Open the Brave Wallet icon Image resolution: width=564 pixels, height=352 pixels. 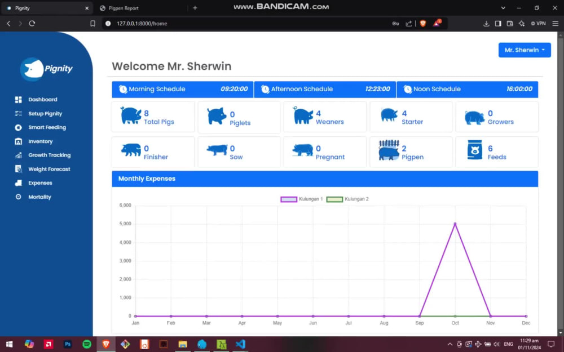coord(510,23)
